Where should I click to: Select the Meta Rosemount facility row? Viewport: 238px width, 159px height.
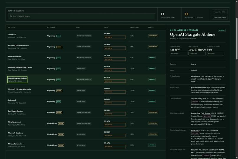tap(86, 123)
